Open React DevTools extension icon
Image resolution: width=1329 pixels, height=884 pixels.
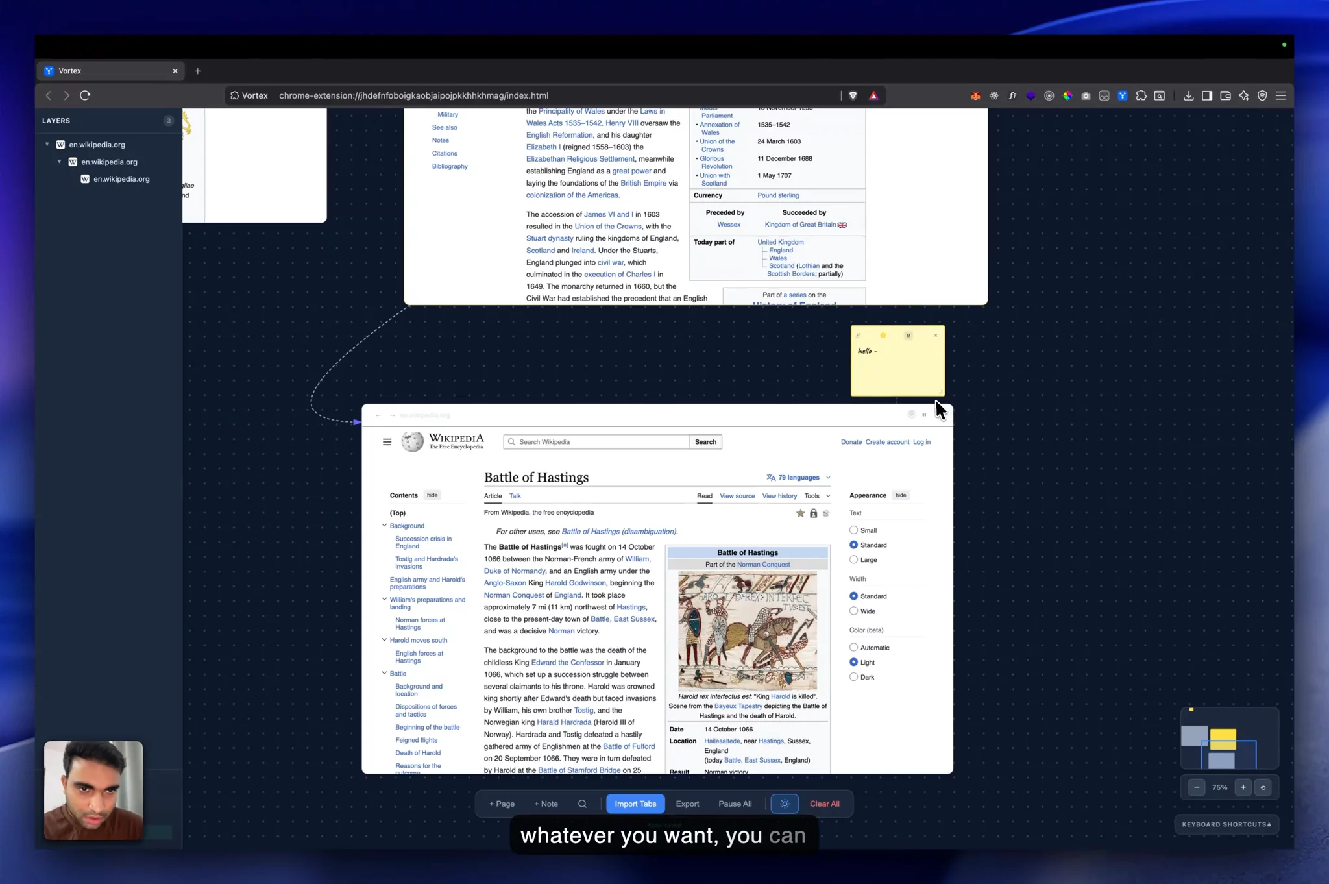tap(994, 95)
